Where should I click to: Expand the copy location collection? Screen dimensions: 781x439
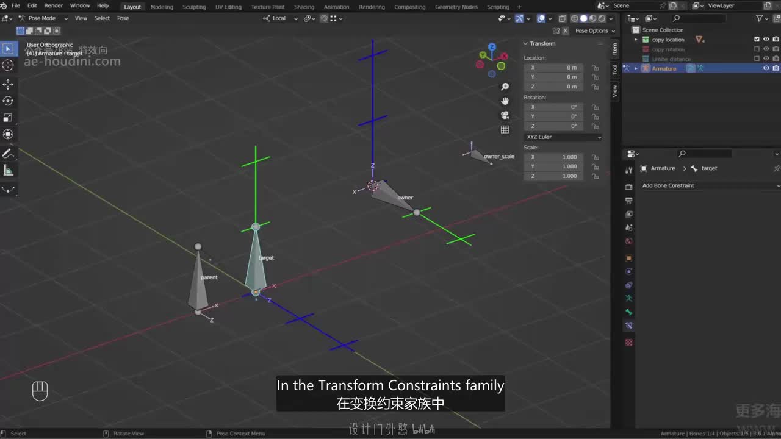tap(636, 40)
